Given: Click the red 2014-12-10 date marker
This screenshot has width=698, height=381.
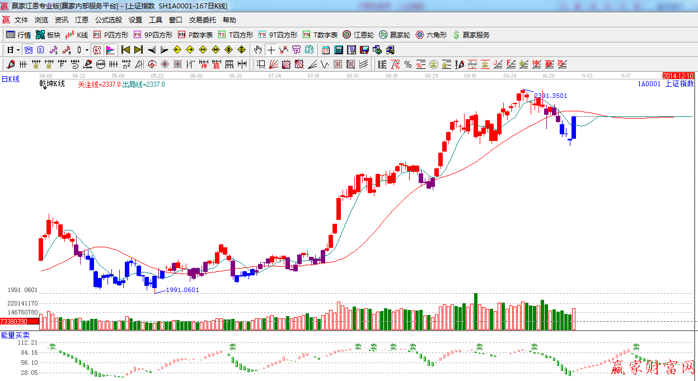Looking at the screenshot, I should pos(678,76).
